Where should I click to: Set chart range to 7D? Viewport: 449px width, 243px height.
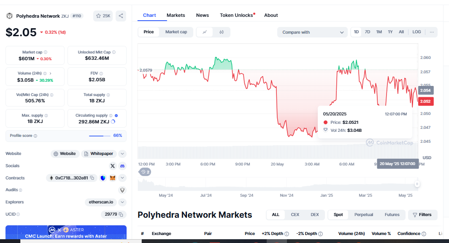pos(368,32)
